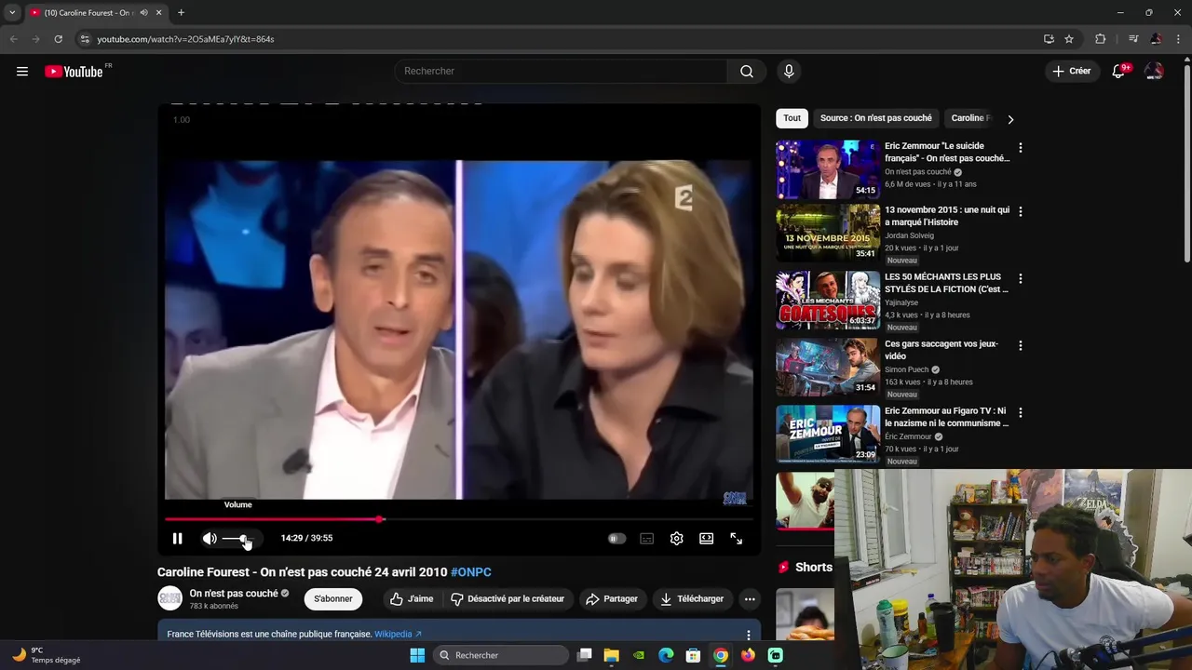Open the 13 novembre 2015 video thumbnail

828,233
